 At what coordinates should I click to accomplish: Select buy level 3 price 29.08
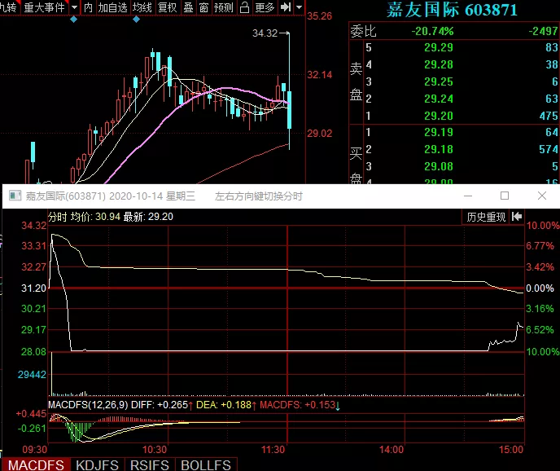[x=439, y=166]
